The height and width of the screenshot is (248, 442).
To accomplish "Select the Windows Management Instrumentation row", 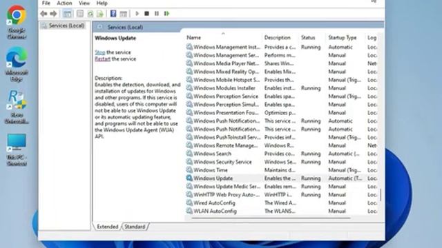I will coord(281,47).
